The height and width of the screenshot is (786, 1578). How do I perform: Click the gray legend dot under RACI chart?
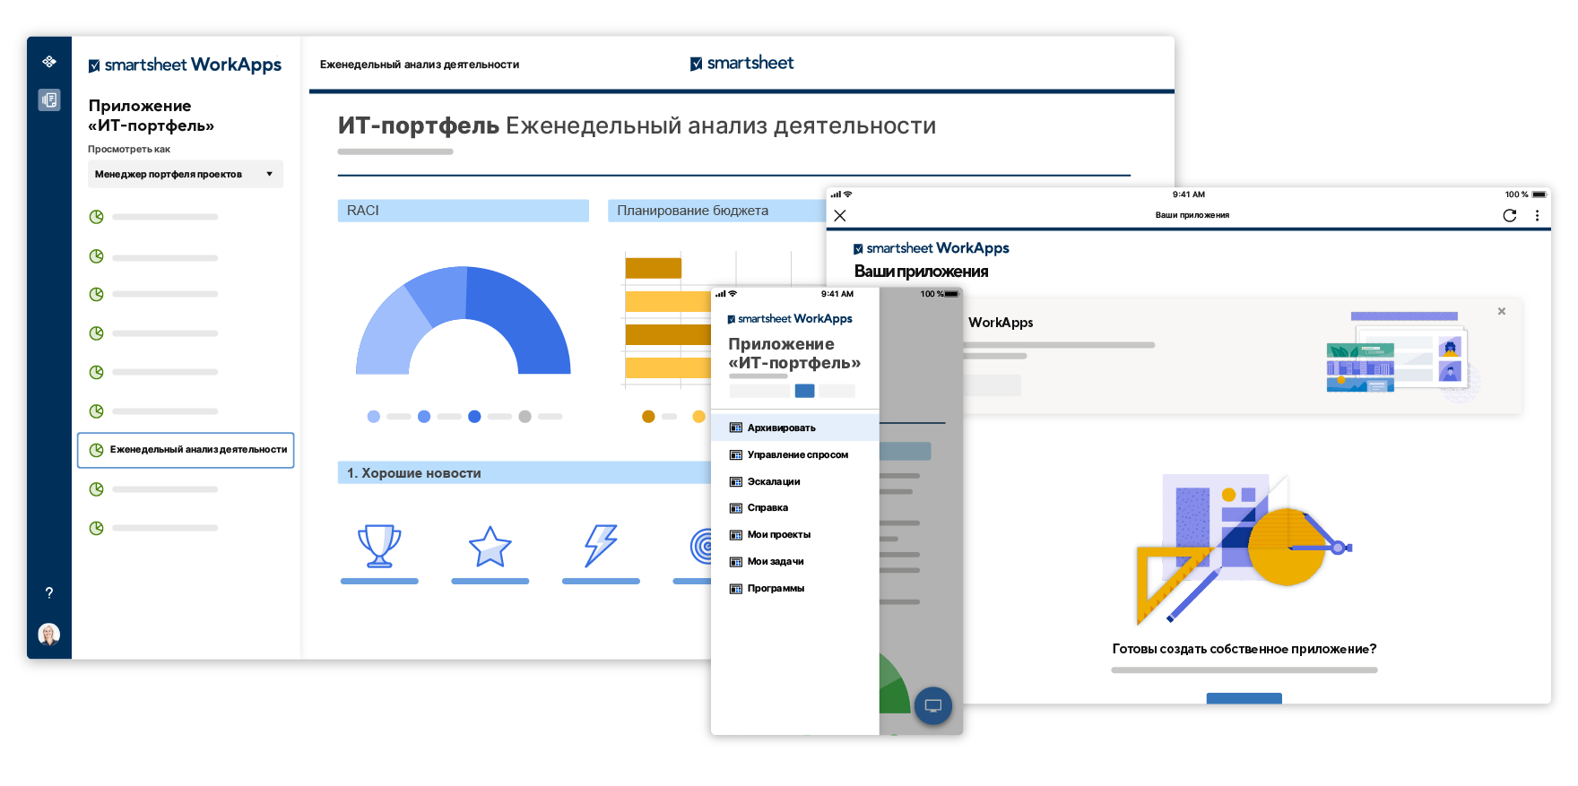pyautogui.click(x=525, y=416)
